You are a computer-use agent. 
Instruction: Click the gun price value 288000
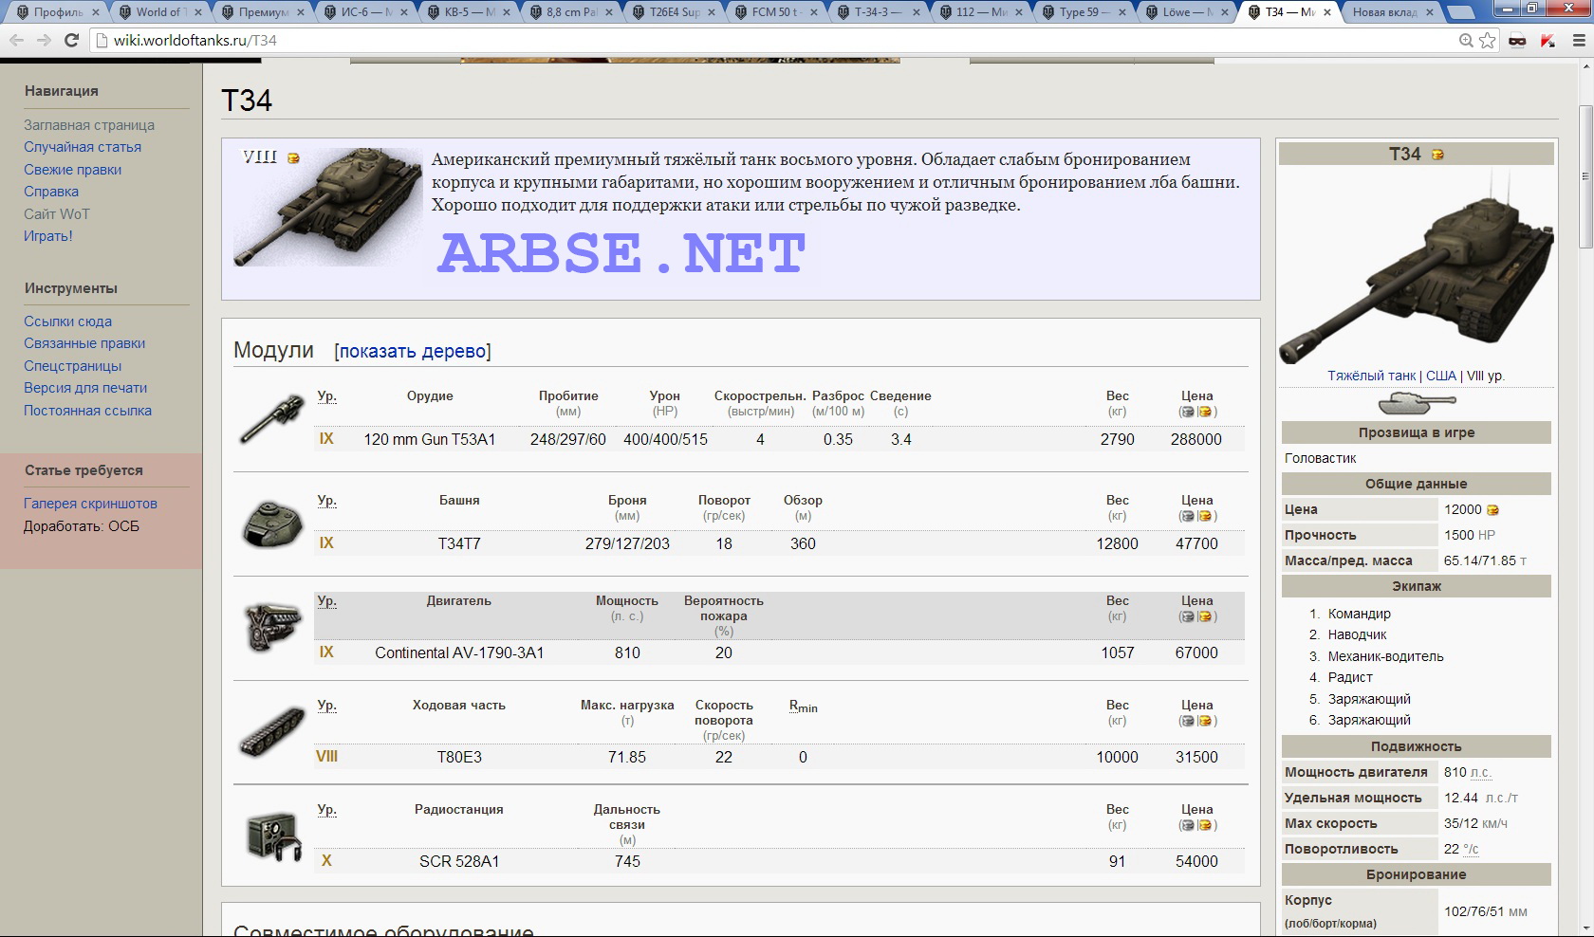pos(1196,439)
